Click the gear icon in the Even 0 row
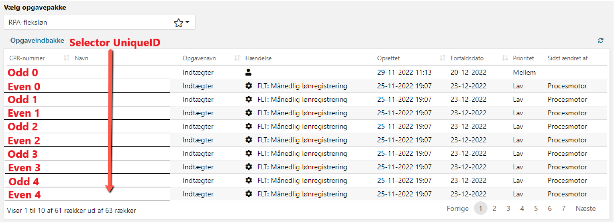Screen dimensions: 614x223 pyautogui.click(x=249, y=86)
